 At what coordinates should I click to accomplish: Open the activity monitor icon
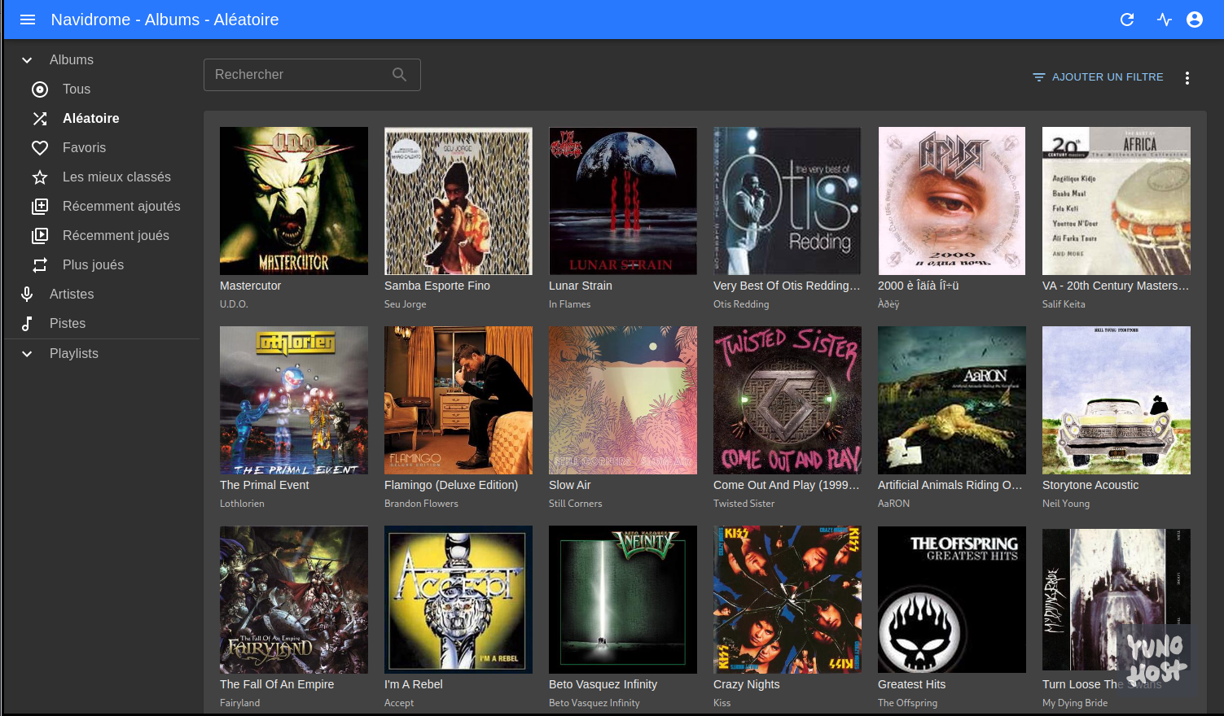point(1165,20)
